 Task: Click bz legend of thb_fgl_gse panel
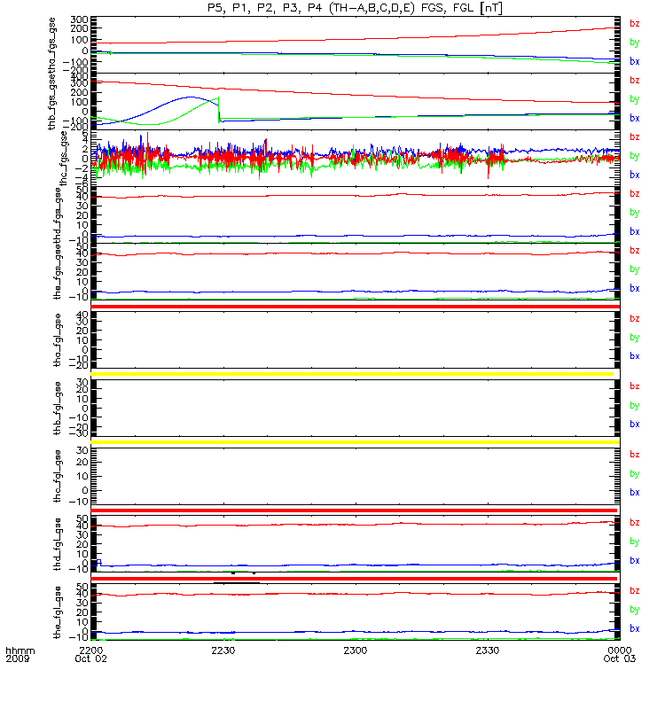pos(635,386)
